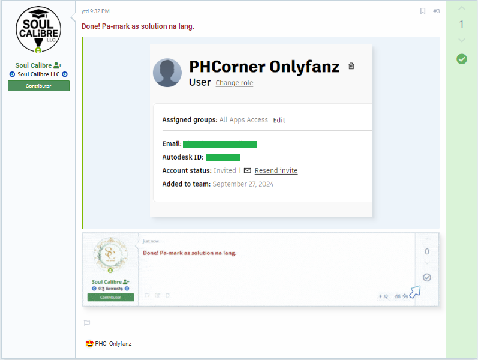Click 'Done! Pa-mark as solution na lang.' heading
The image size is (478, 360).
(138, 26)
